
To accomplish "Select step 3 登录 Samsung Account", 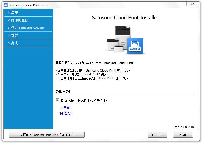I will [28, 28].
